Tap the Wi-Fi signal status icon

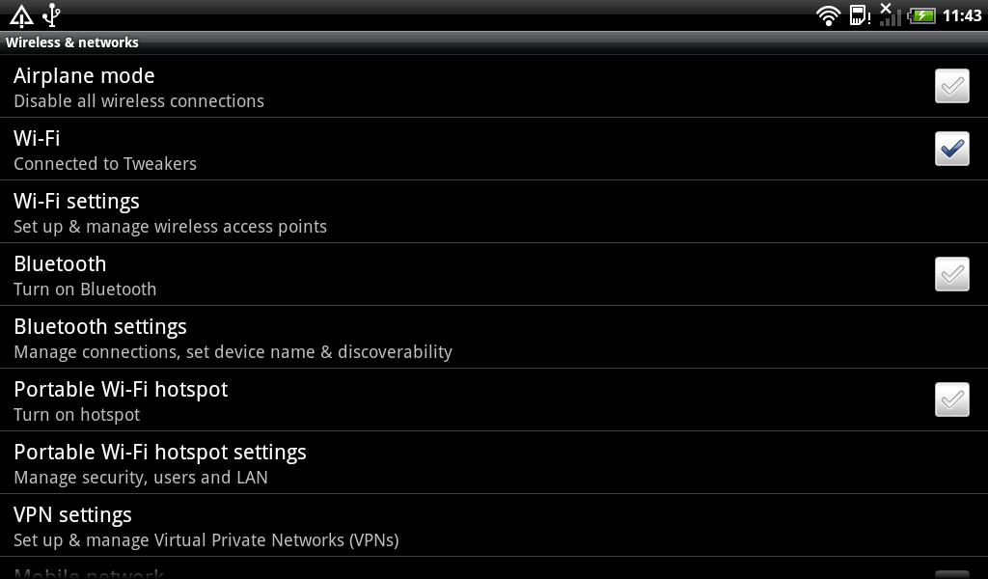coord(828,15)
